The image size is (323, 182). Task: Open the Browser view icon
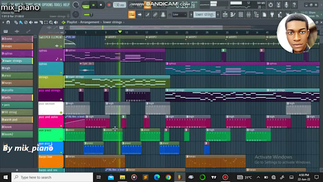coord(256,15)
